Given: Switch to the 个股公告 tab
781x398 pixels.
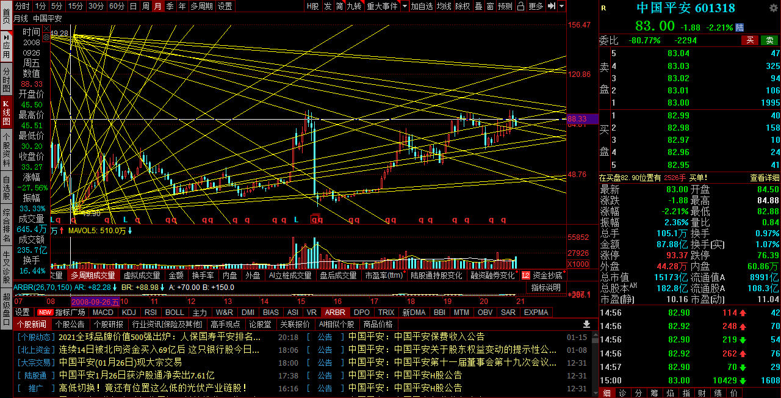Looking at the screenshot, I should 70,324.
